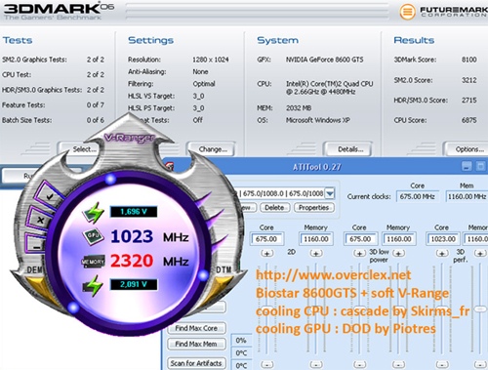Click minus button below 2D Memory slider
This screenshot has height=370, width=488.
tap(316, 364)
